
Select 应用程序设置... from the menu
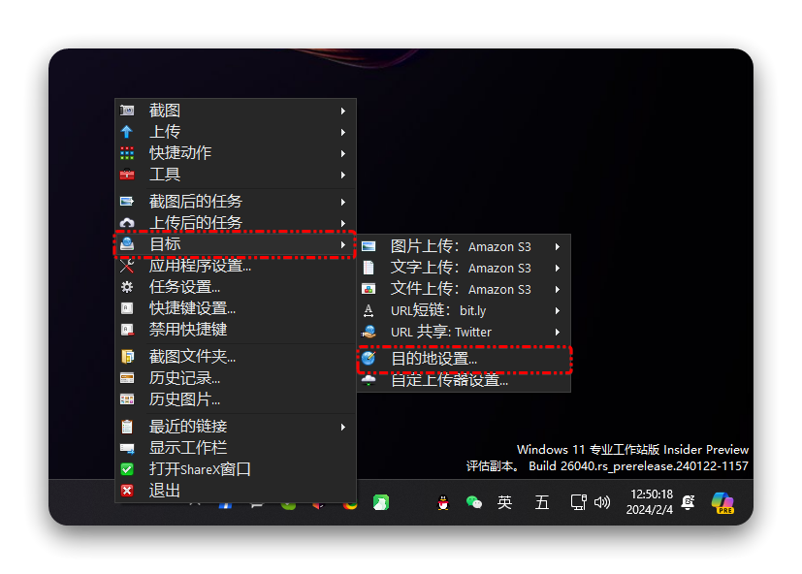(x=236, y=266)
